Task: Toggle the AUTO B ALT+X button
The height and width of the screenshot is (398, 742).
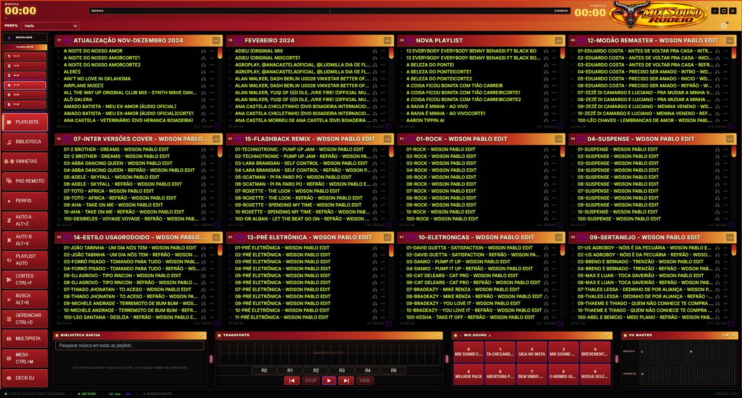Action: click(x=25, y=240)
